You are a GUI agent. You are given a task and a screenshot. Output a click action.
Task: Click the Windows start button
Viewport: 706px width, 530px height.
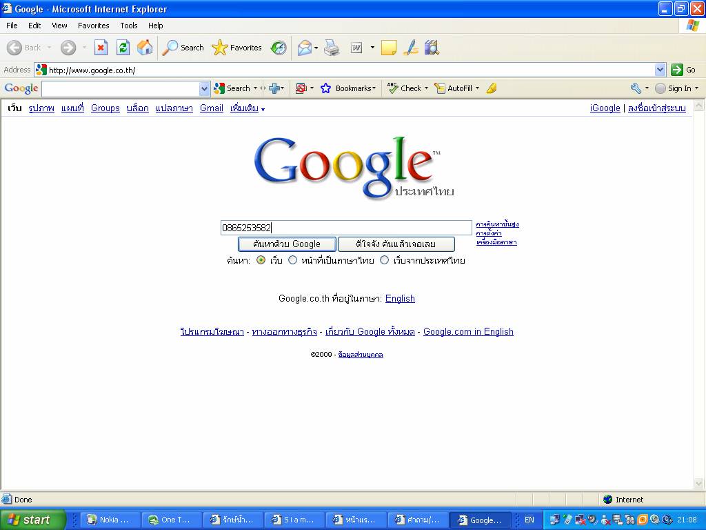32,520
